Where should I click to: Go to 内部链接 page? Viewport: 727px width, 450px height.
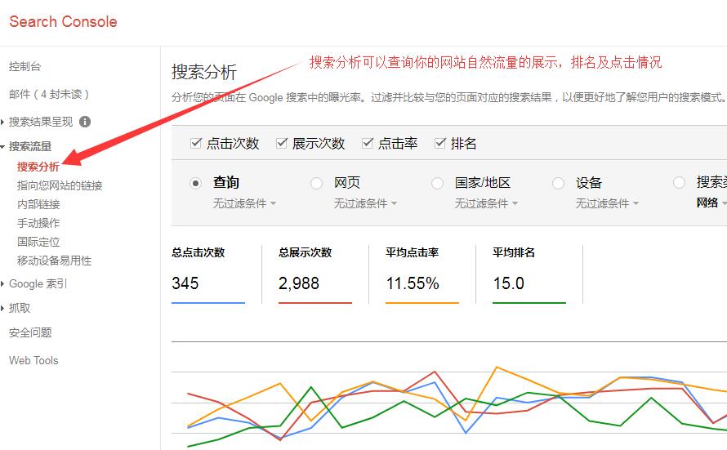point(38,204)
